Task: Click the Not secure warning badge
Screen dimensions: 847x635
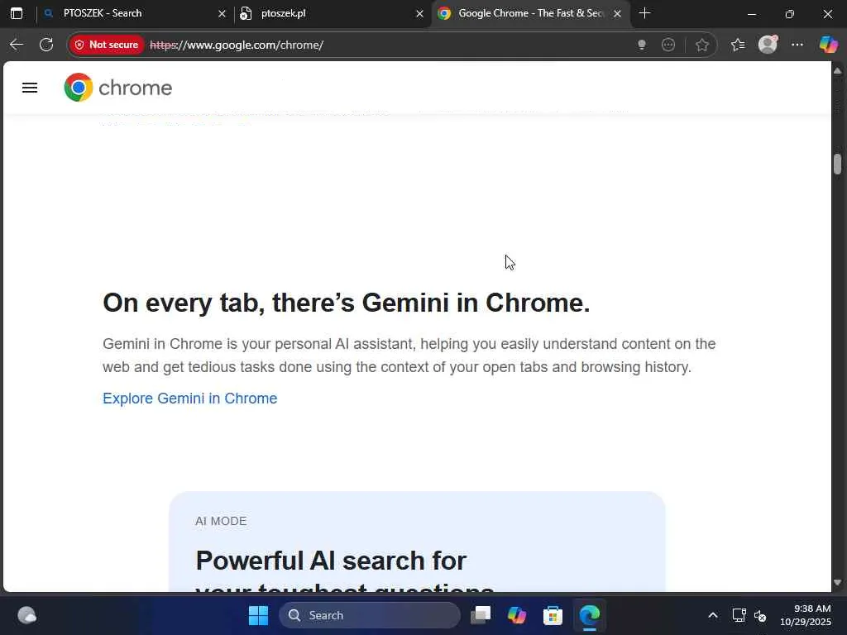Action: coord(107,45)
